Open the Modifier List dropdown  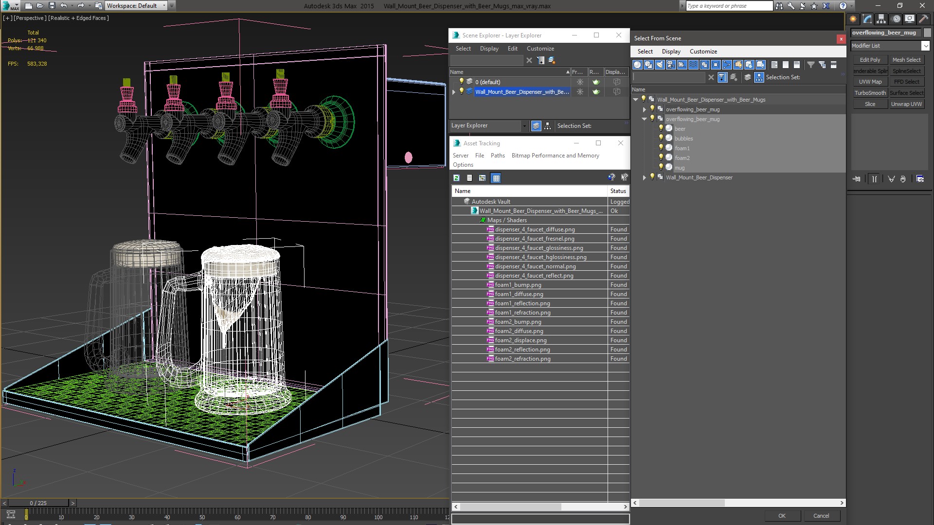925,46
